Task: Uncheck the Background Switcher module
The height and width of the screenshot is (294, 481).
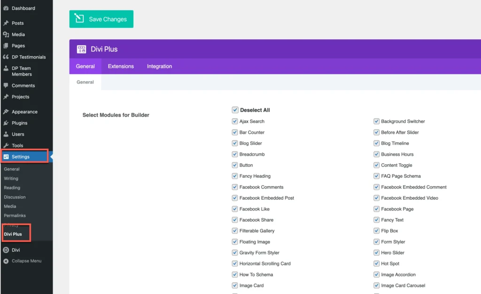Action: 376,121
